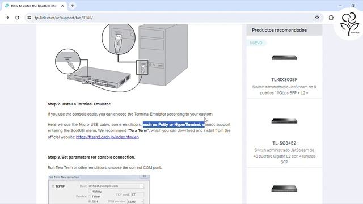This screenshot has height=204, width=363.
Task: Click the 'Productos recomendados' heading
Action: point(279,30)
